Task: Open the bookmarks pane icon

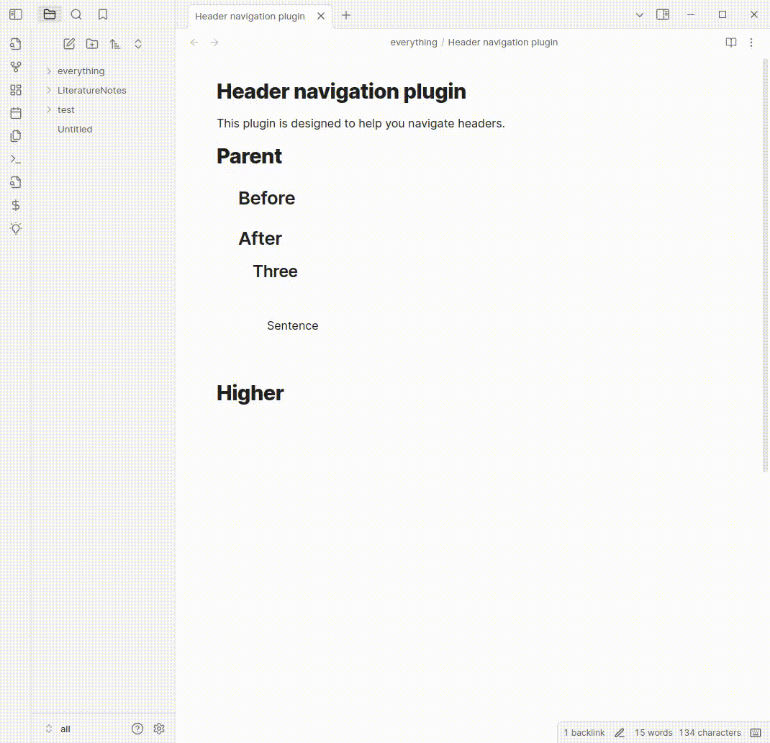Action: (x=103, y=14)
